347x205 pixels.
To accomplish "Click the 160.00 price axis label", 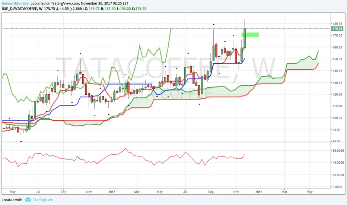I will (x=337, y=47).
